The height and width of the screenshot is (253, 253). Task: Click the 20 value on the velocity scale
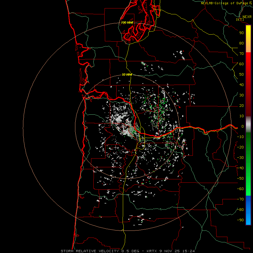(x=241, y=106)
